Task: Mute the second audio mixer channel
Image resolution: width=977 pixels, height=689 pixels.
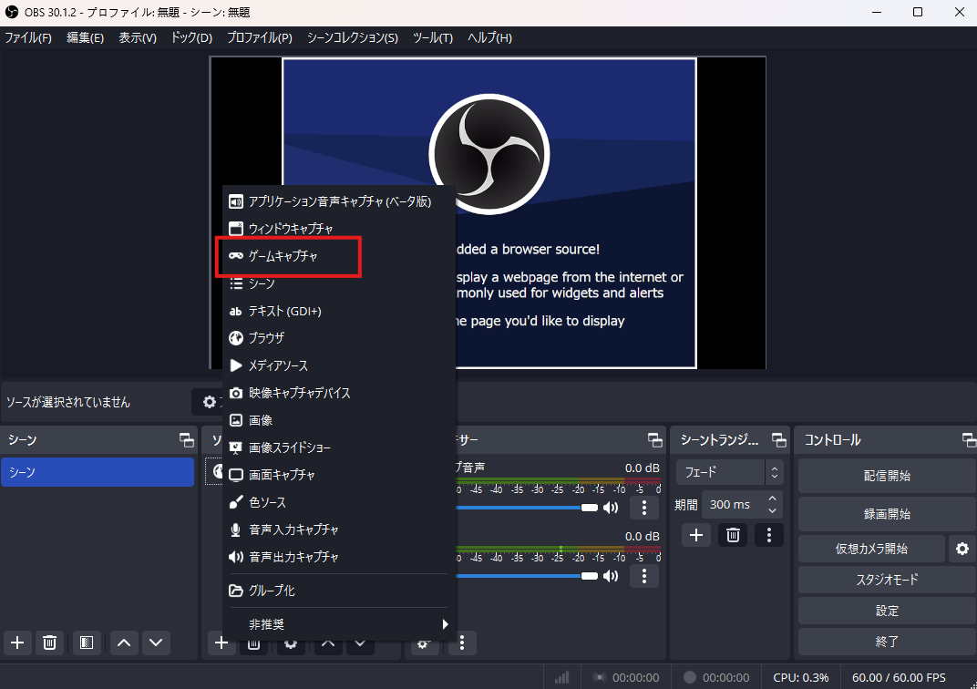Action: pos(611,576)
